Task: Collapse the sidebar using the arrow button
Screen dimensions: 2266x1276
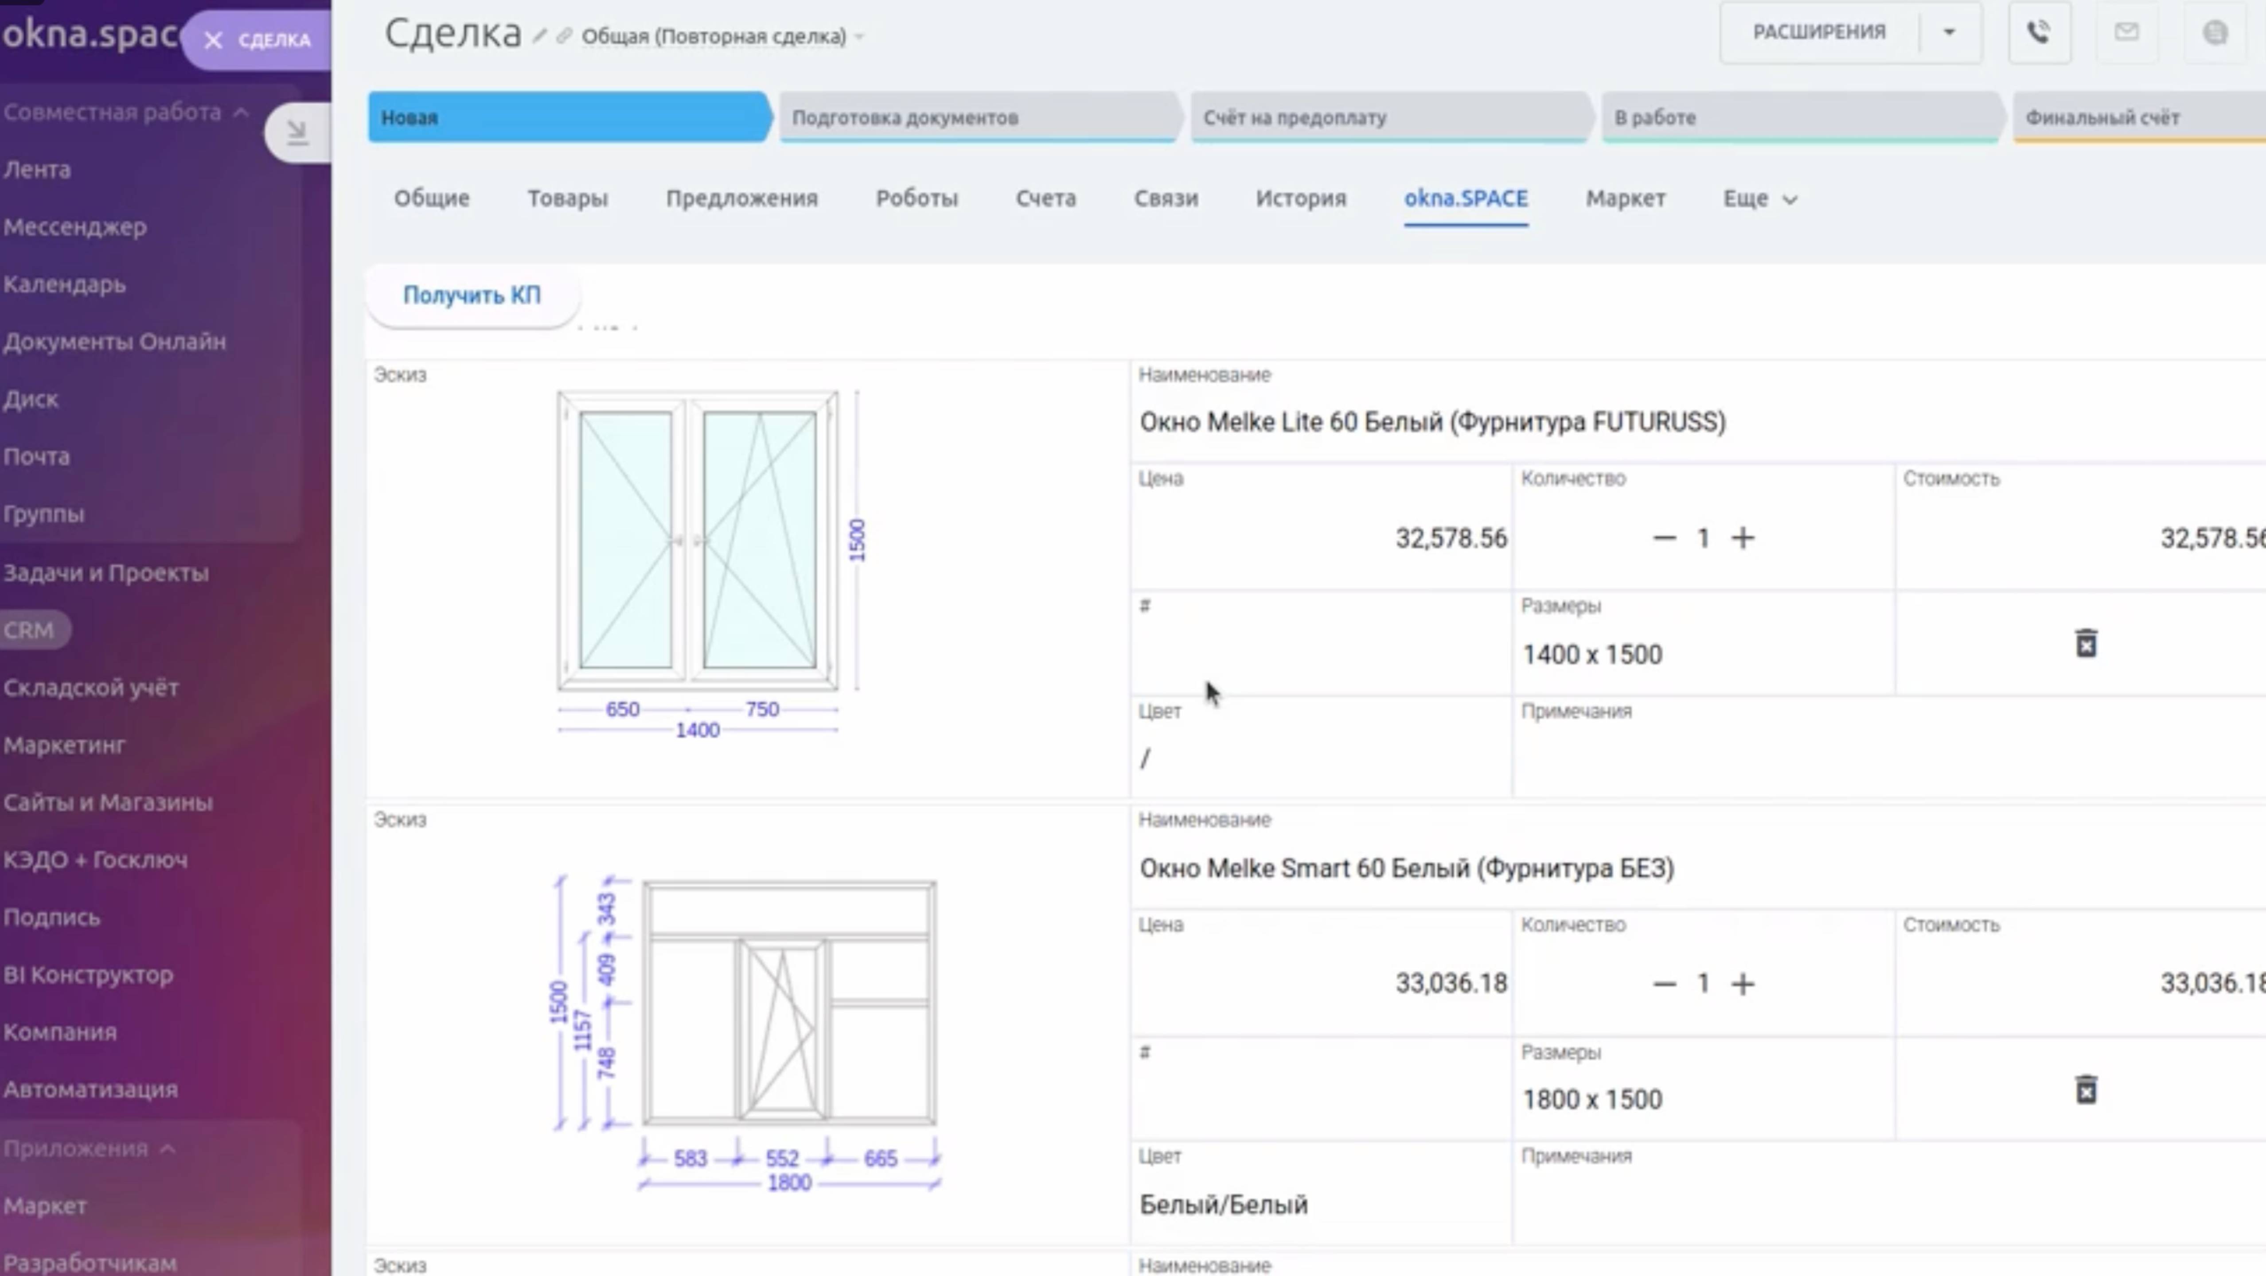Action: [297, 132]
